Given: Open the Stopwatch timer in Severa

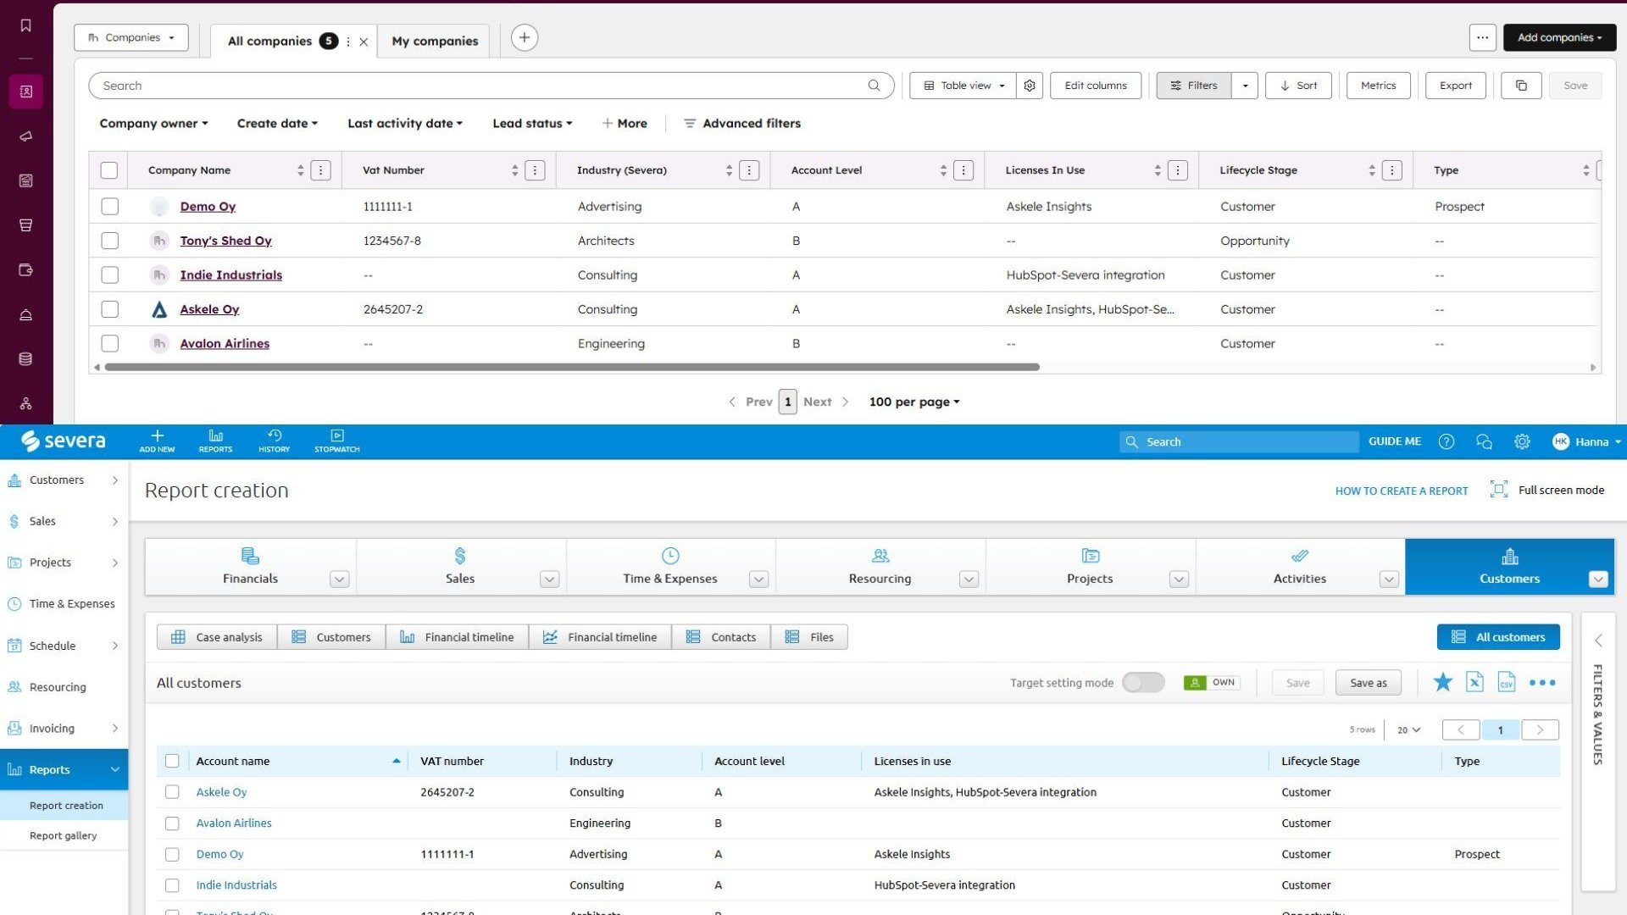Looking at the screenshot, I should point(336,441).
